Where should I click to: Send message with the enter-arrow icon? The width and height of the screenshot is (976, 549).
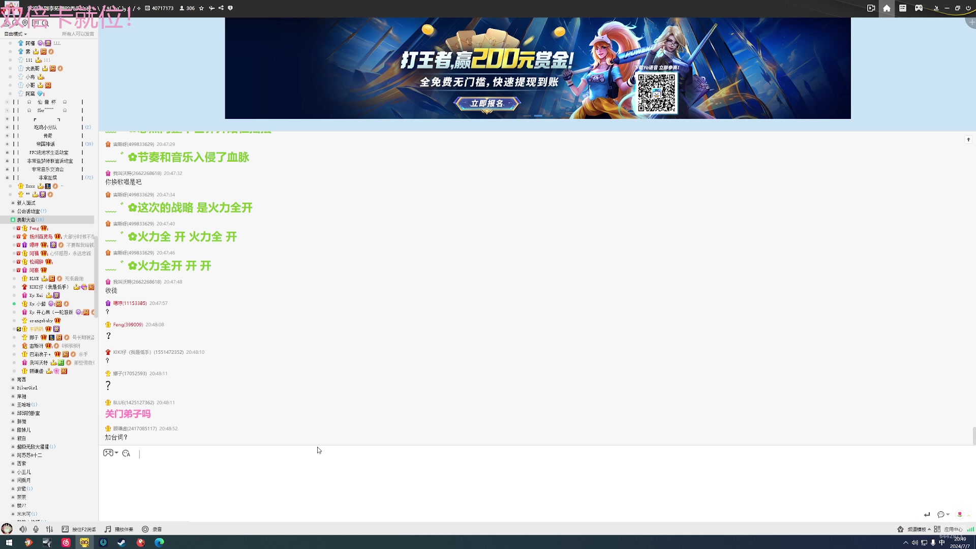tap(927, 514)
